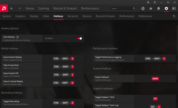Click the 'Switch Default' label
The width and height of the screenshot is (178, 108).
pyautogui.click(x=102, y=77)
